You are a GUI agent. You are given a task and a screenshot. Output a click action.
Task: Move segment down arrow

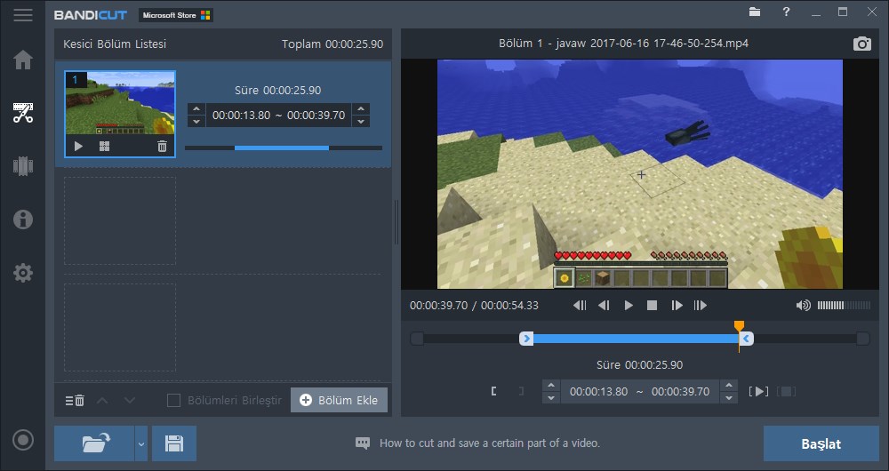coord(130,401)
